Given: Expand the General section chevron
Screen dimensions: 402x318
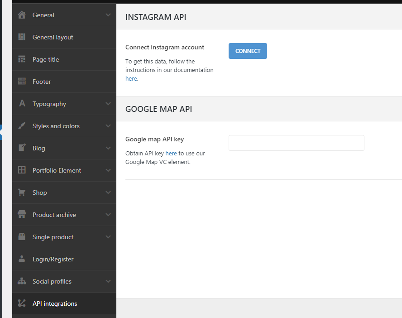Looking at the screenshot, I should point(108,15).
